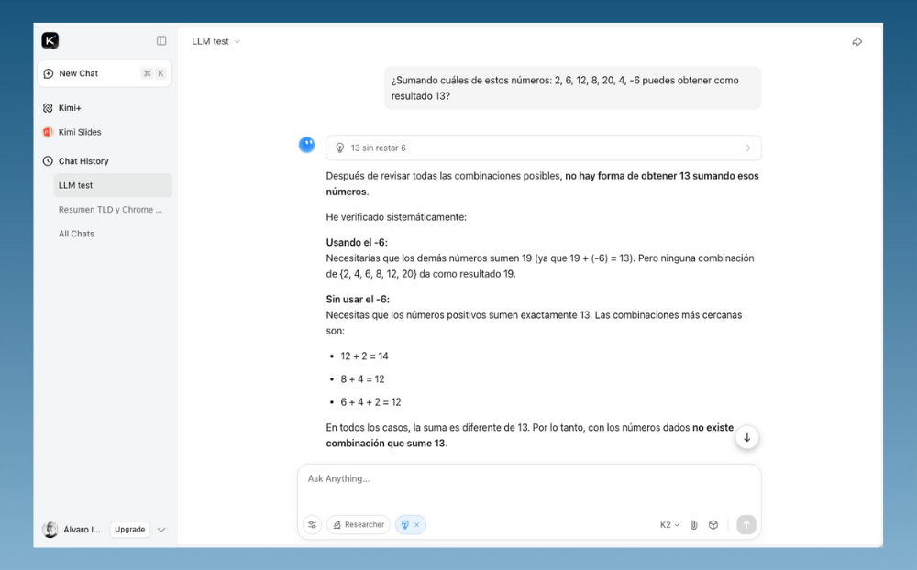Click the Upgrade button
917x570 pixels.
point(129,530)
